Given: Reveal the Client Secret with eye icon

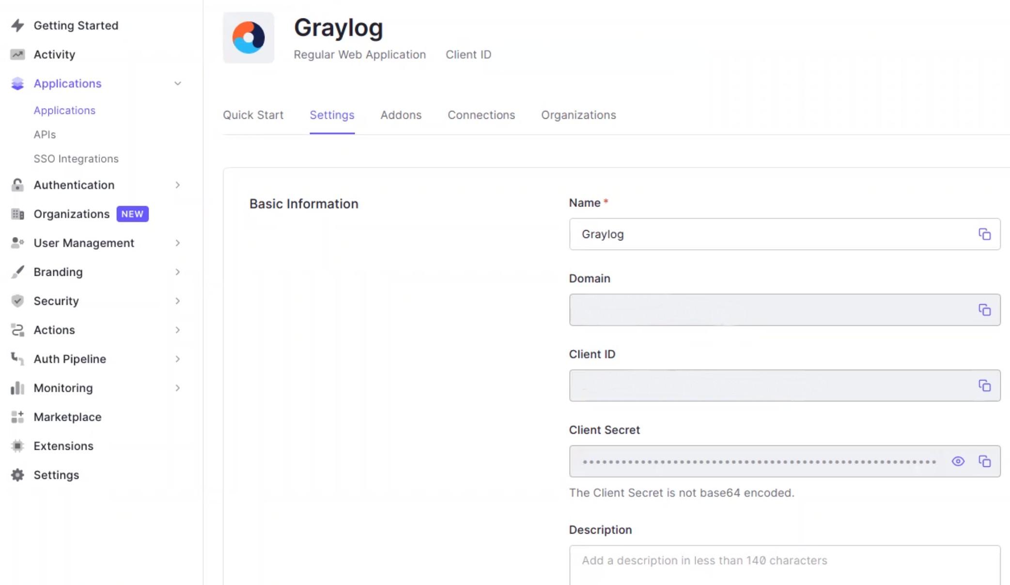Looking at the screenshot, I should (958, 461).
